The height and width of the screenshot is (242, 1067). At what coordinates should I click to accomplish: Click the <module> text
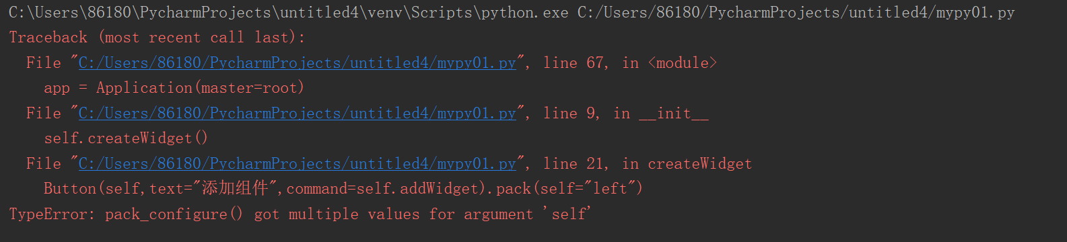683,63
